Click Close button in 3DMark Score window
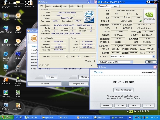This screenshot has width=160, height=120. [149, 105]
